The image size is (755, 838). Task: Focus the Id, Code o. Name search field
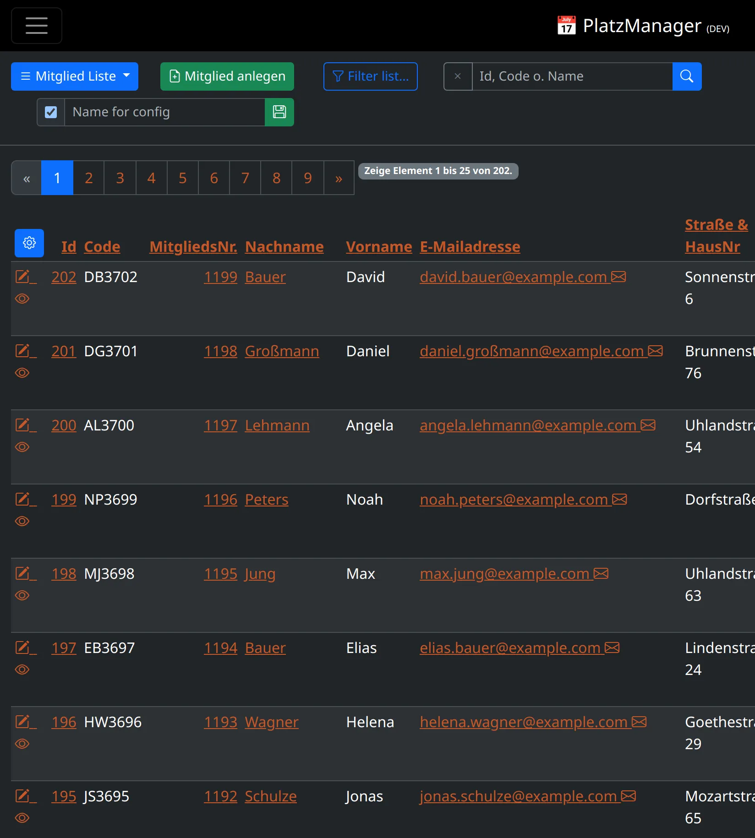(x=572, y=76)
